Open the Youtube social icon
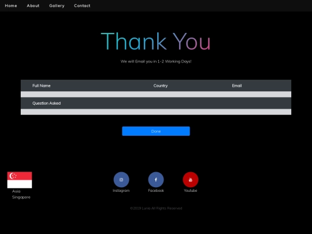Image resolution: width=312 pixels, height=234 pixels. click(x=191, y=180)
